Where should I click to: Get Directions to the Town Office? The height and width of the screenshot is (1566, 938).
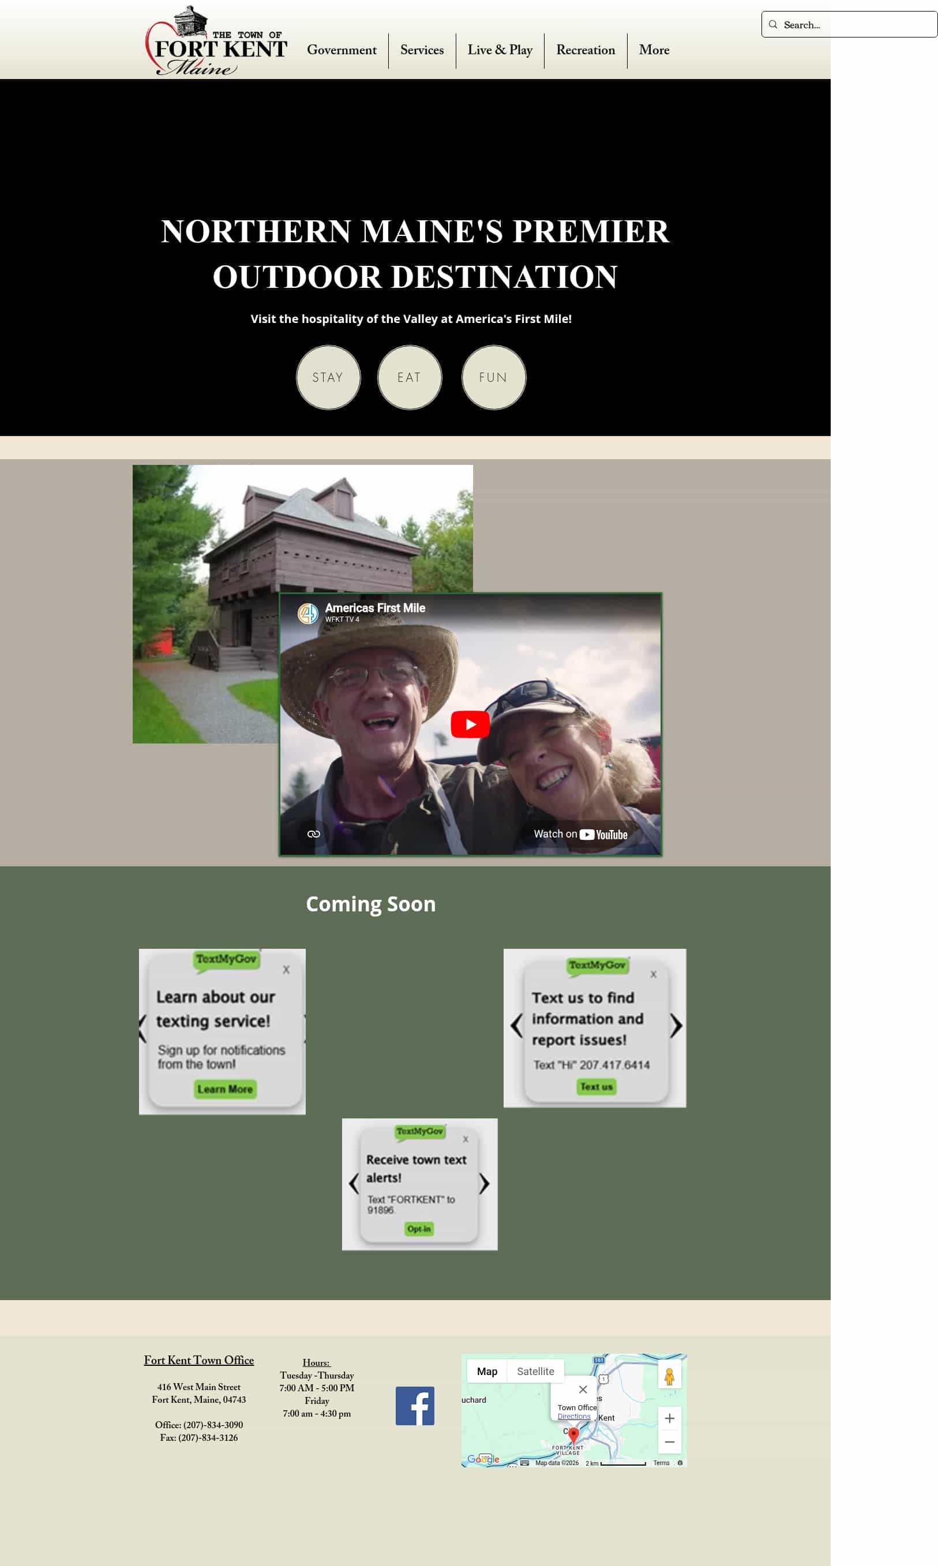[574, 1415]
